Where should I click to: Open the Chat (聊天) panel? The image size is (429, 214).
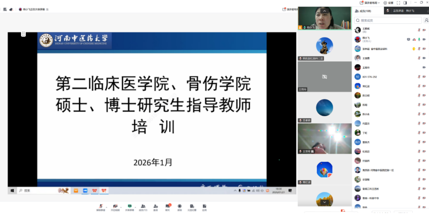168,207
